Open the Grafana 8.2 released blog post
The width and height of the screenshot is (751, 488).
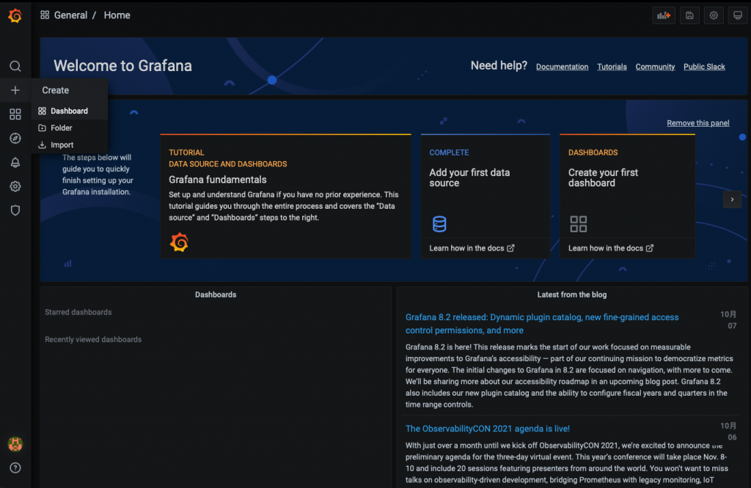[x=542, y=324]
